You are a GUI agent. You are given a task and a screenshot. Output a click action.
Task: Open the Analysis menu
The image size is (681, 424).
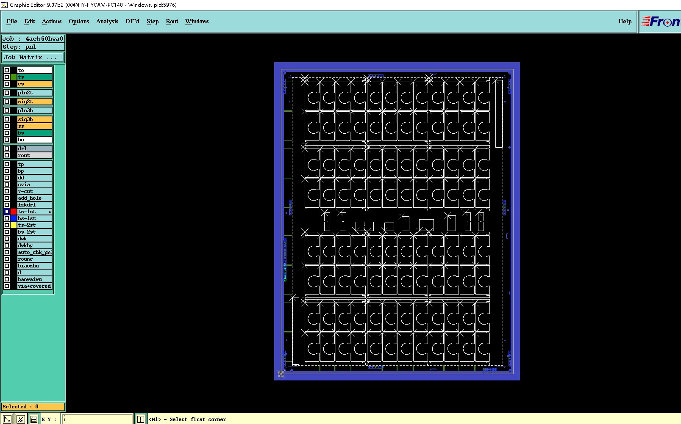[107, 21]
